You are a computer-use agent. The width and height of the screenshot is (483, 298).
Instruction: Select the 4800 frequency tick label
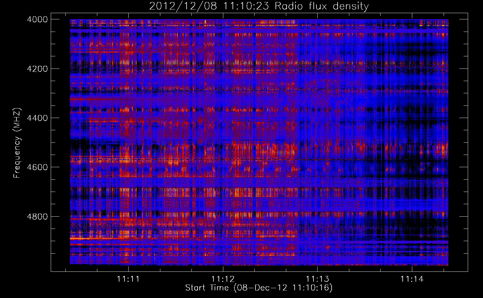37,217
